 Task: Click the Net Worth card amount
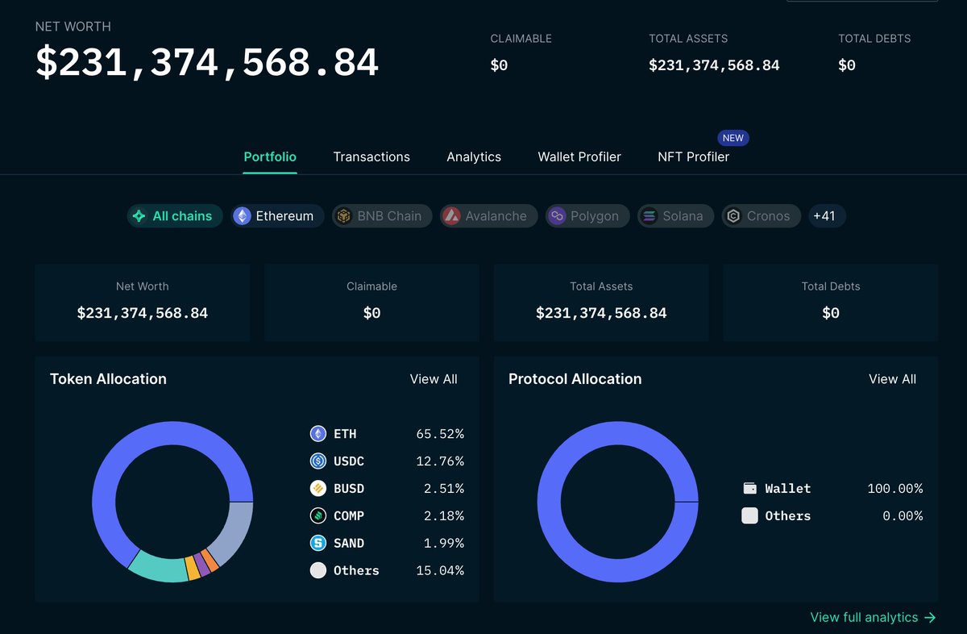click(x=143, y=313)
